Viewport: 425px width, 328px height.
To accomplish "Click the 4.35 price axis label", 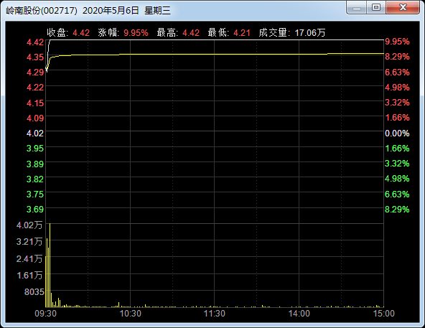I will 35,57.
